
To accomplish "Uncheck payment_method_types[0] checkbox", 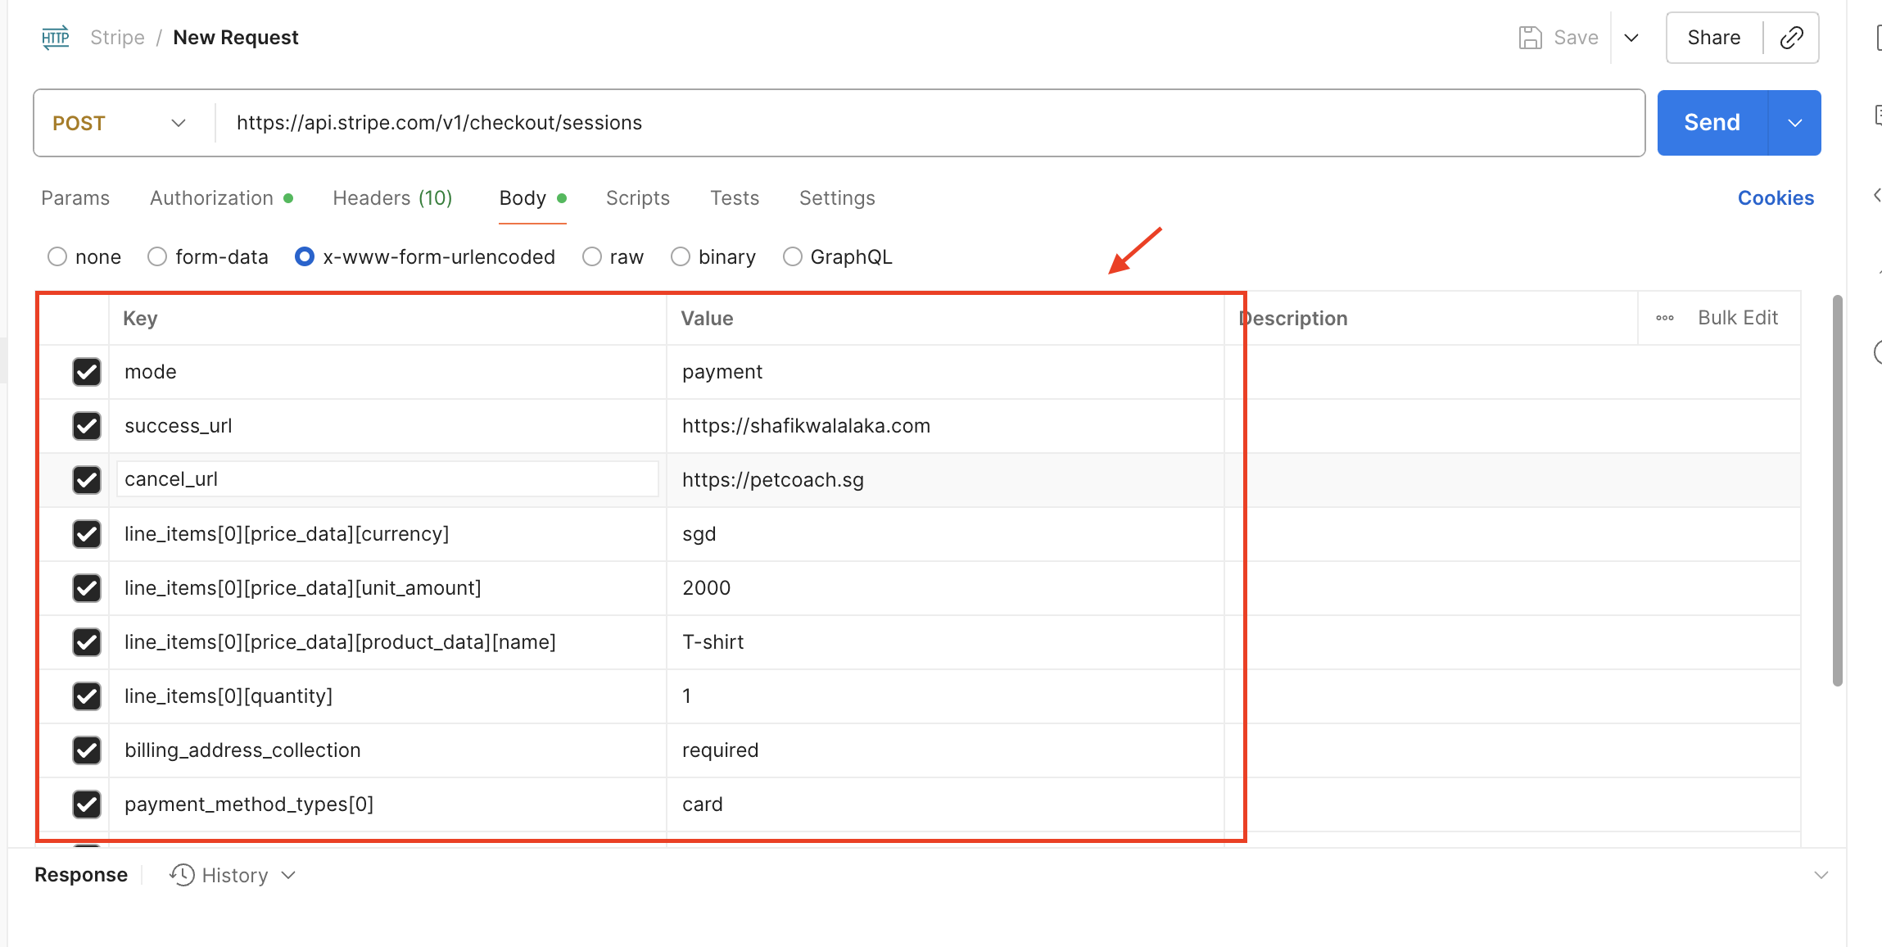I will (x=87, y=804).
